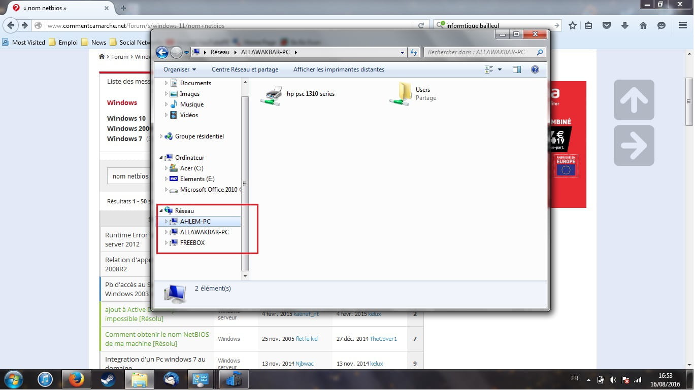Click Afficher les imprimantes distantes

[339, 69]
